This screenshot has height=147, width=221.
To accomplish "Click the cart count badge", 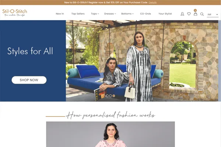I will 195,10.
